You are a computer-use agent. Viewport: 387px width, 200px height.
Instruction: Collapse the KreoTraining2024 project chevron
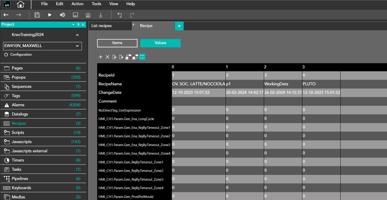pyautogui.click(x=77, y=35)
